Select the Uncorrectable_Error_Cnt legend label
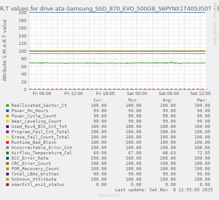This screenshot has height=200, width=219. click(x=42, y=148)
